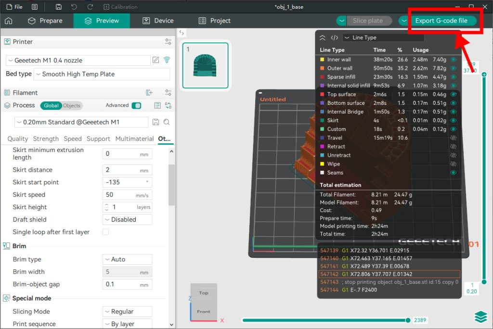
Task: Enable Single loop after first layer checkbox
Action: 105,232
